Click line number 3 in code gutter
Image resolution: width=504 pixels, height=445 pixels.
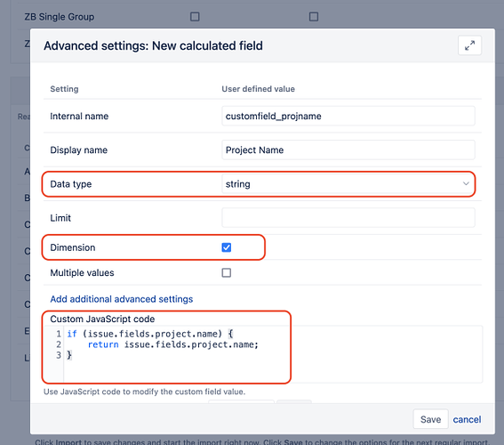(59, 355)
